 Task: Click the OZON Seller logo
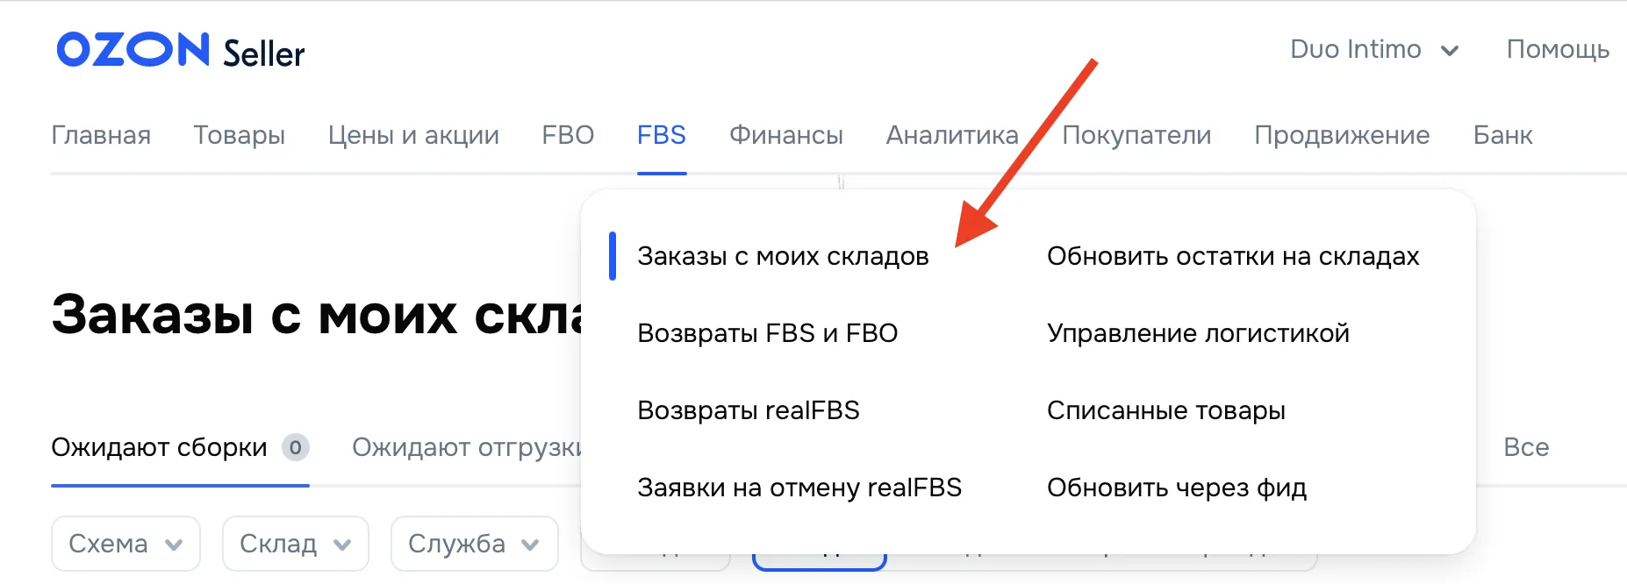(179, 51)
